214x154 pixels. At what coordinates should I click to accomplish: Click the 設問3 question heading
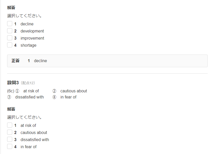pyautogui.click(x=13, y=83)
